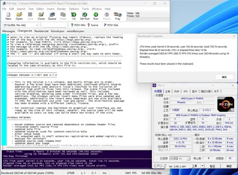Switch to the 内存 tab in CPU-Z
This screenshot has height=175, width=238.
[177, 91]
